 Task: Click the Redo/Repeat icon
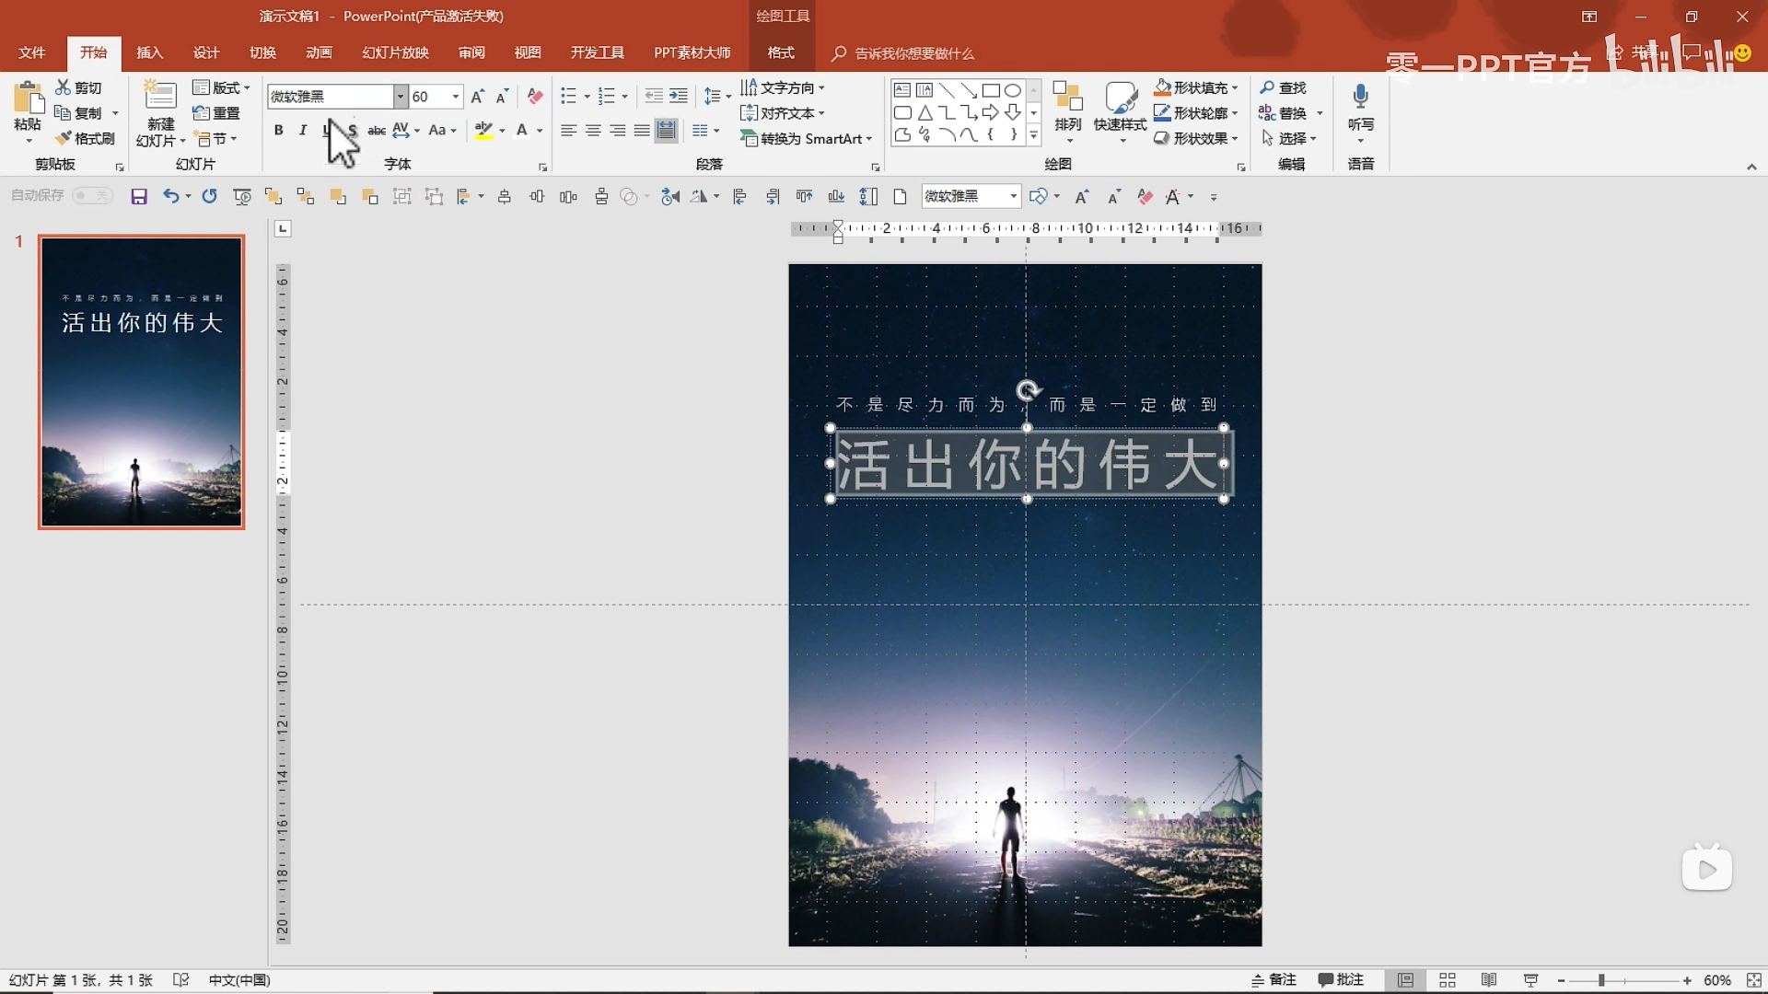click(x=209, y=196)
